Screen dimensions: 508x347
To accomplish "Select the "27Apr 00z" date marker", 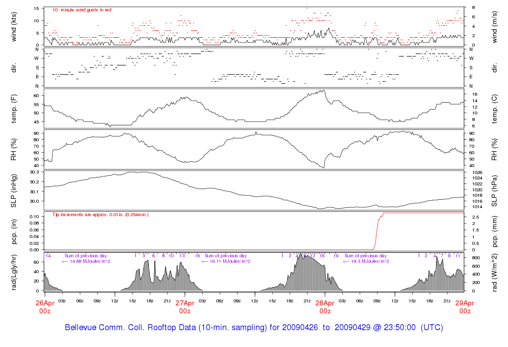I will tap(185, 307).
